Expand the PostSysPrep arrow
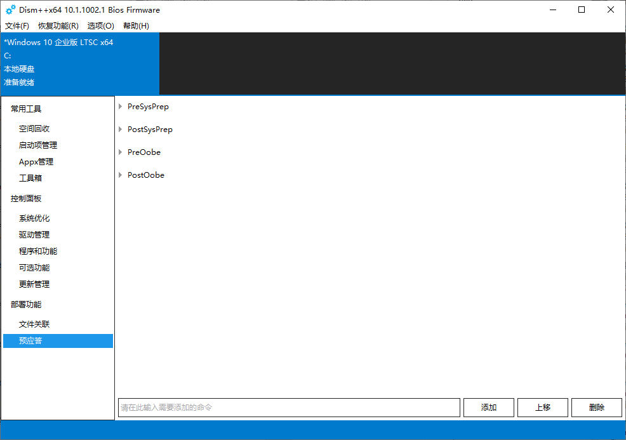 pos(120,130)
